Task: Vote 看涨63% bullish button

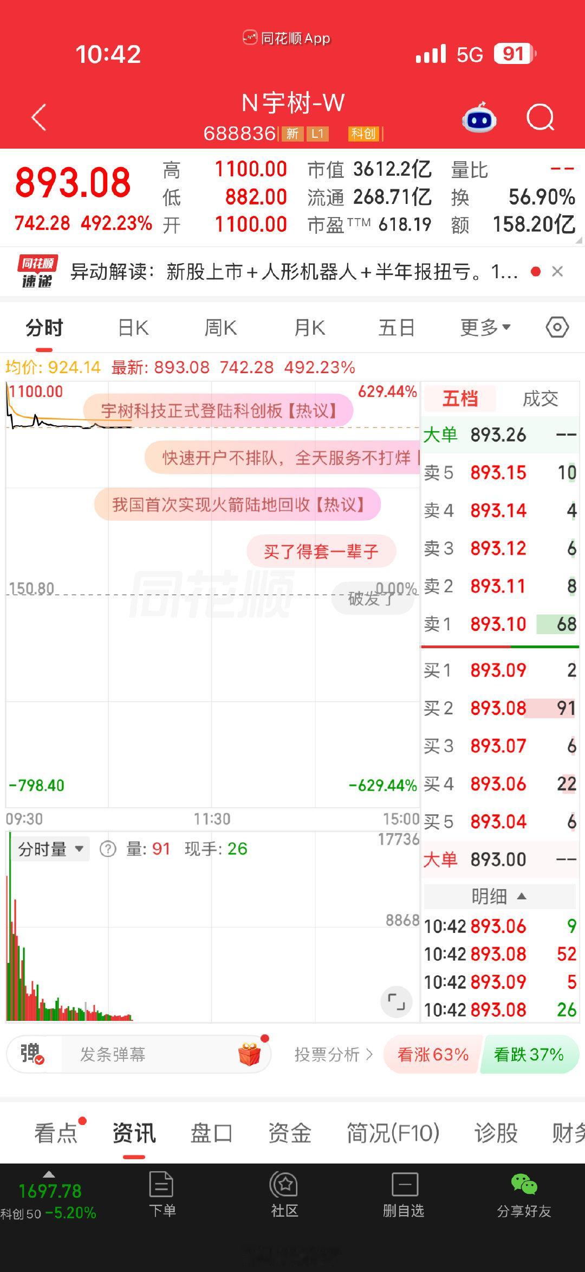Action: [432, 1054]
